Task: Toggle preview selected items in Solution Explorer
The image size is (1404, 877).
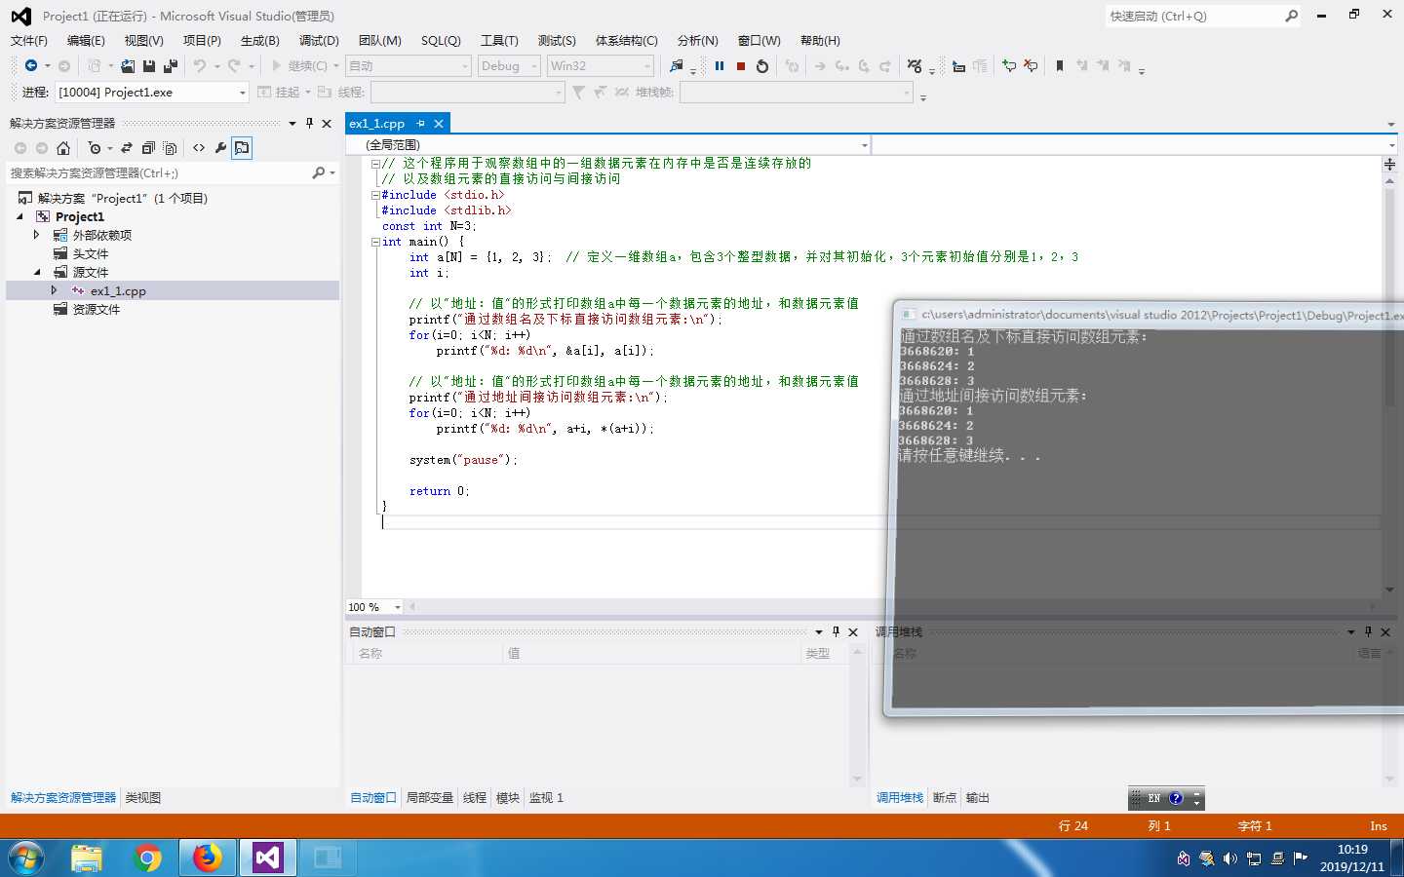Action: click(242, 148)
